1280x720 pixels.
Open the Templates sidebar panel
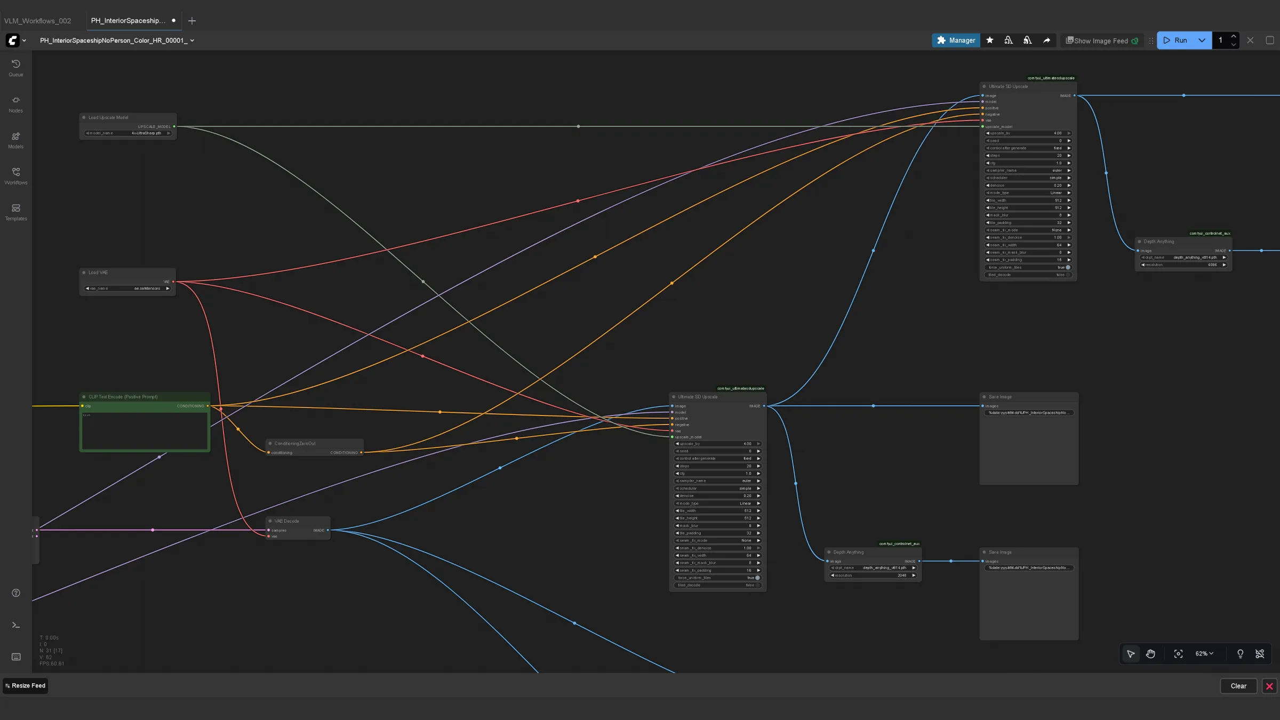[x=16, y=212]
